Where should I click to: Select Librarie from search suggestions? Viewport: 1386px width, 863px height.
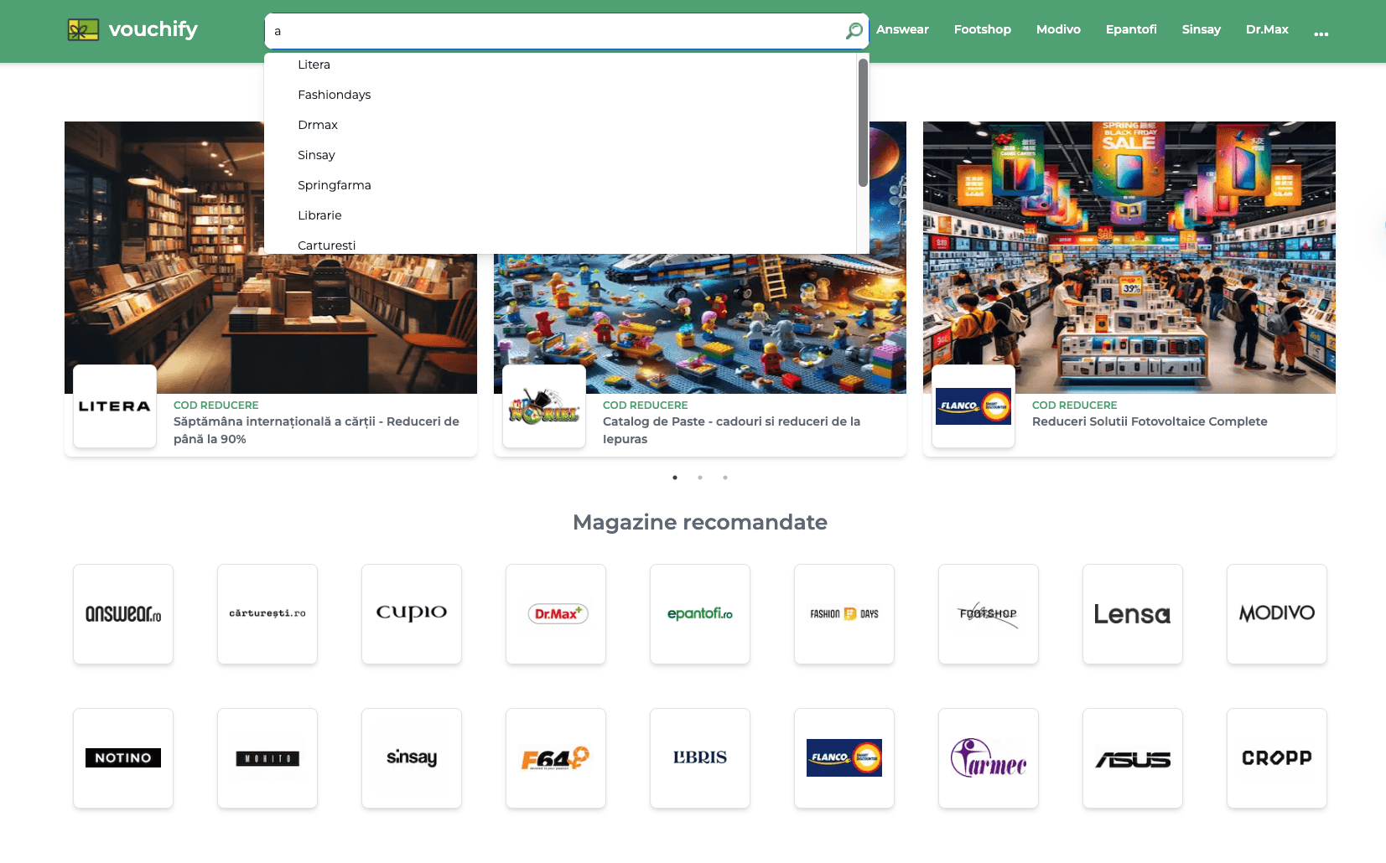(x=560, y=215)
